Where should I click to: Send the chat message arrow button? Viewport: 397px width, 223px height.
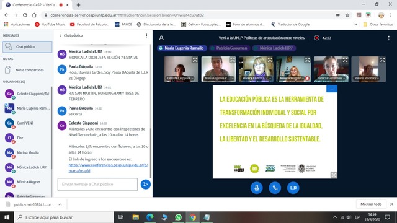146,185
